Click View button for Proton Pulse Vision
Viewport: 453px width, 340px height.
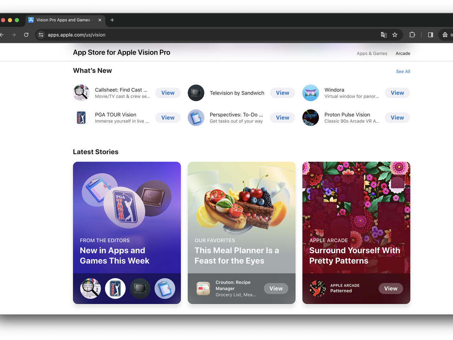click(397, 118)
